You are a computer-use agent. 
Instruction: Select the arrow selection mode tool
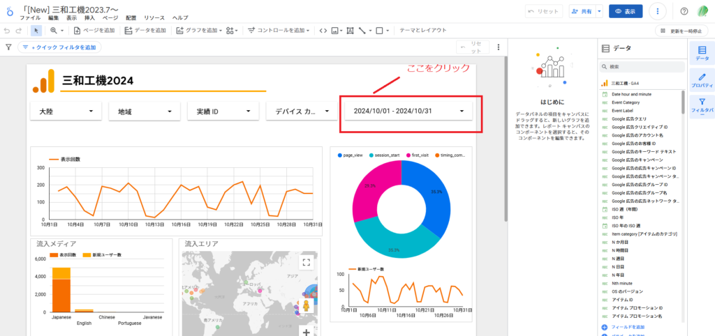click(36, 31)
